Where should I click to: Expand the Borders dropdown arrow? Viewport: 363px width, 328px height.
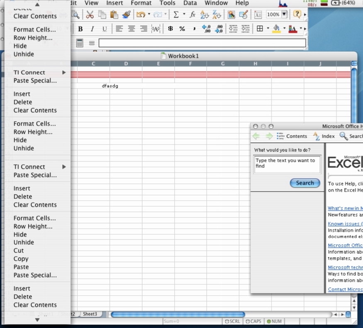(x=268, y=29)
